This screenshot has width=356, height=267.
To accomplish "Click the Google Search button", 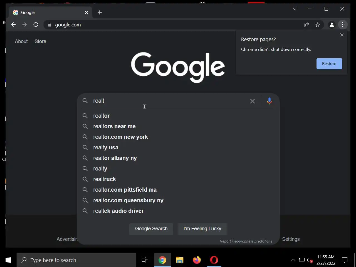I will pyautogui.click(x=151, y=229).
